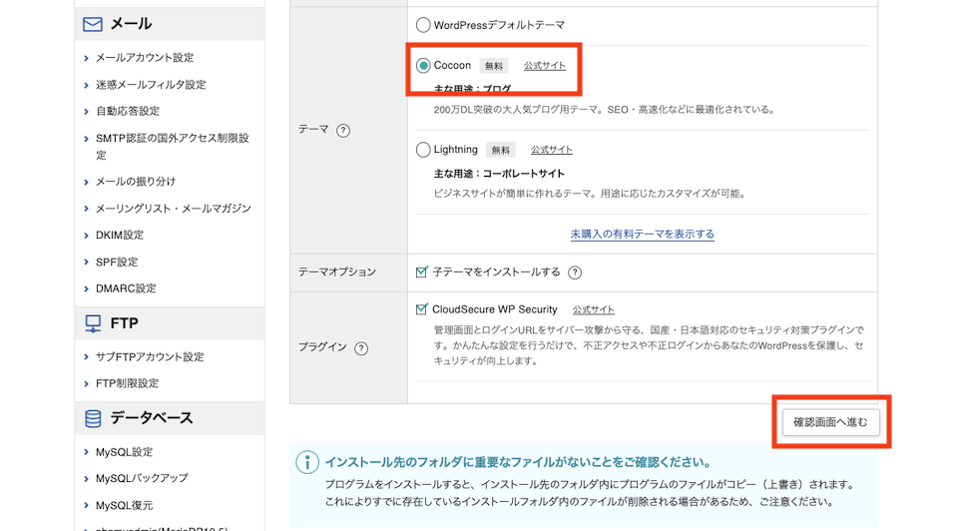Open help icon next to 子テーマをインストールする

pos(575,272)
